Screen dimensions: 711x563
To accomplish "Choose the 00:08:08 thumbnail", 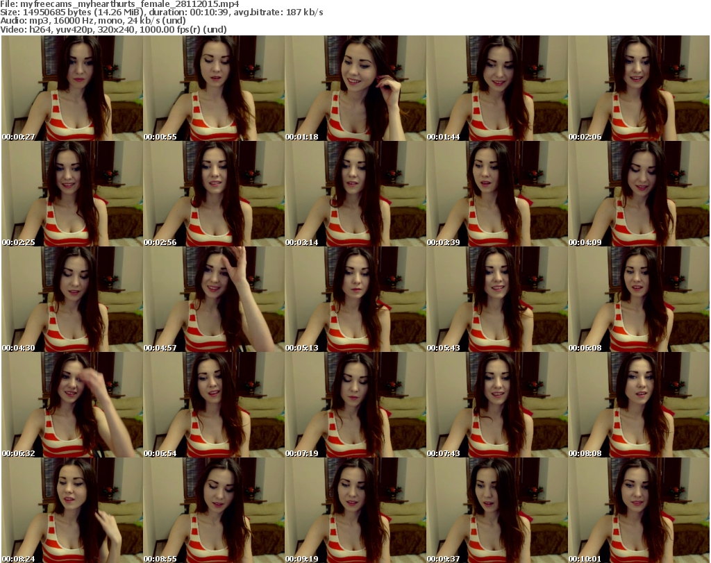I will click(x=639, y=405).
